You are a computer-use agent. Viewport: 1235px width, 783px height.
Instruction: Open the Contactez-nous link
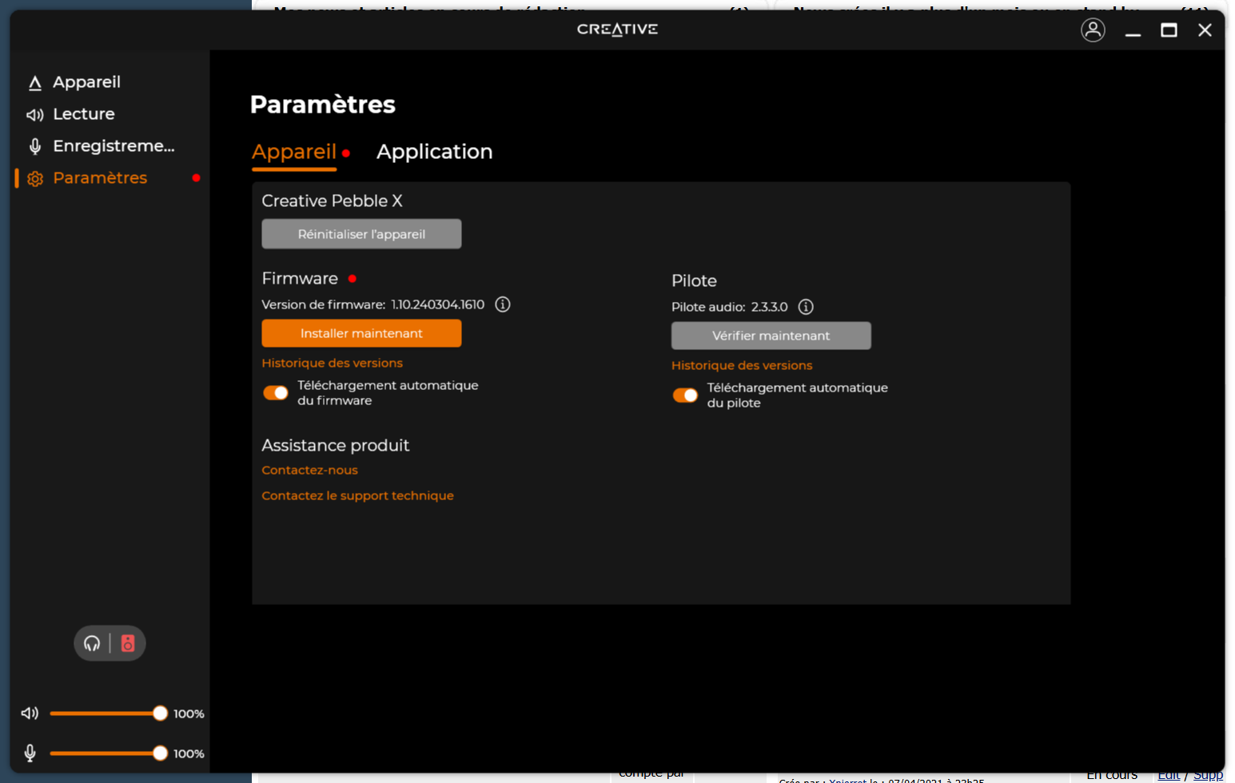310,470
